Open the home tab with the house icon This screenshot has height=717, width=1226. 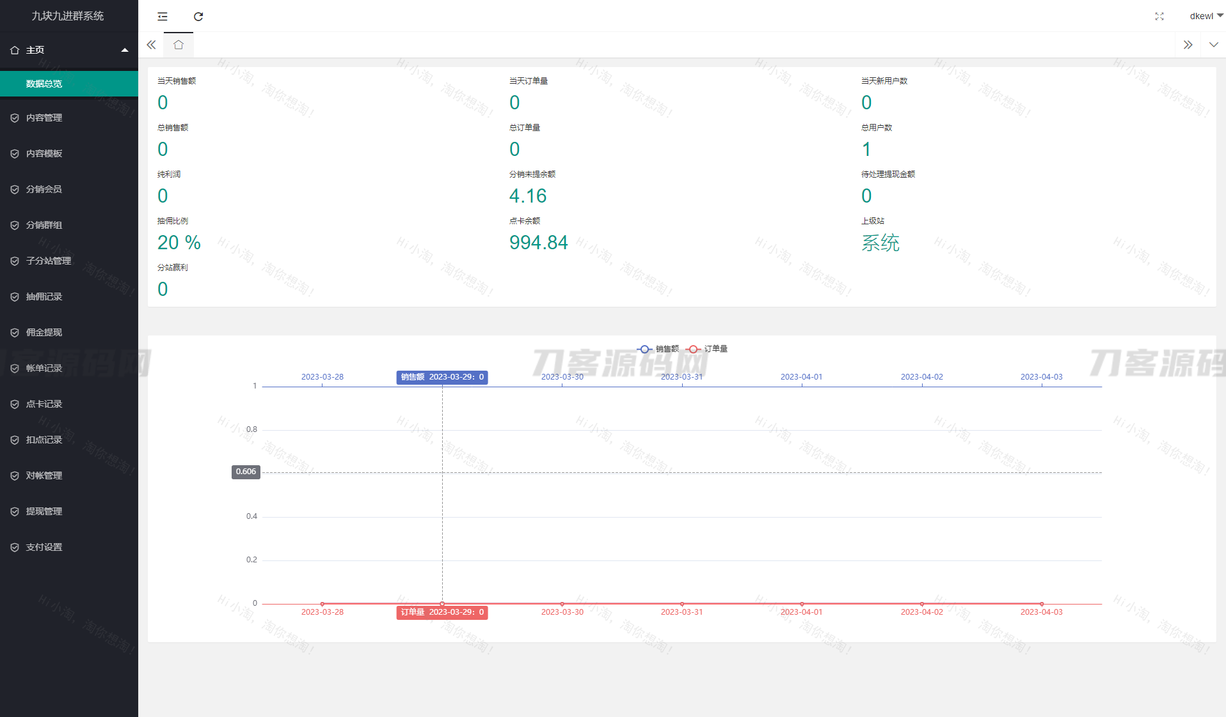click(179, 45)
